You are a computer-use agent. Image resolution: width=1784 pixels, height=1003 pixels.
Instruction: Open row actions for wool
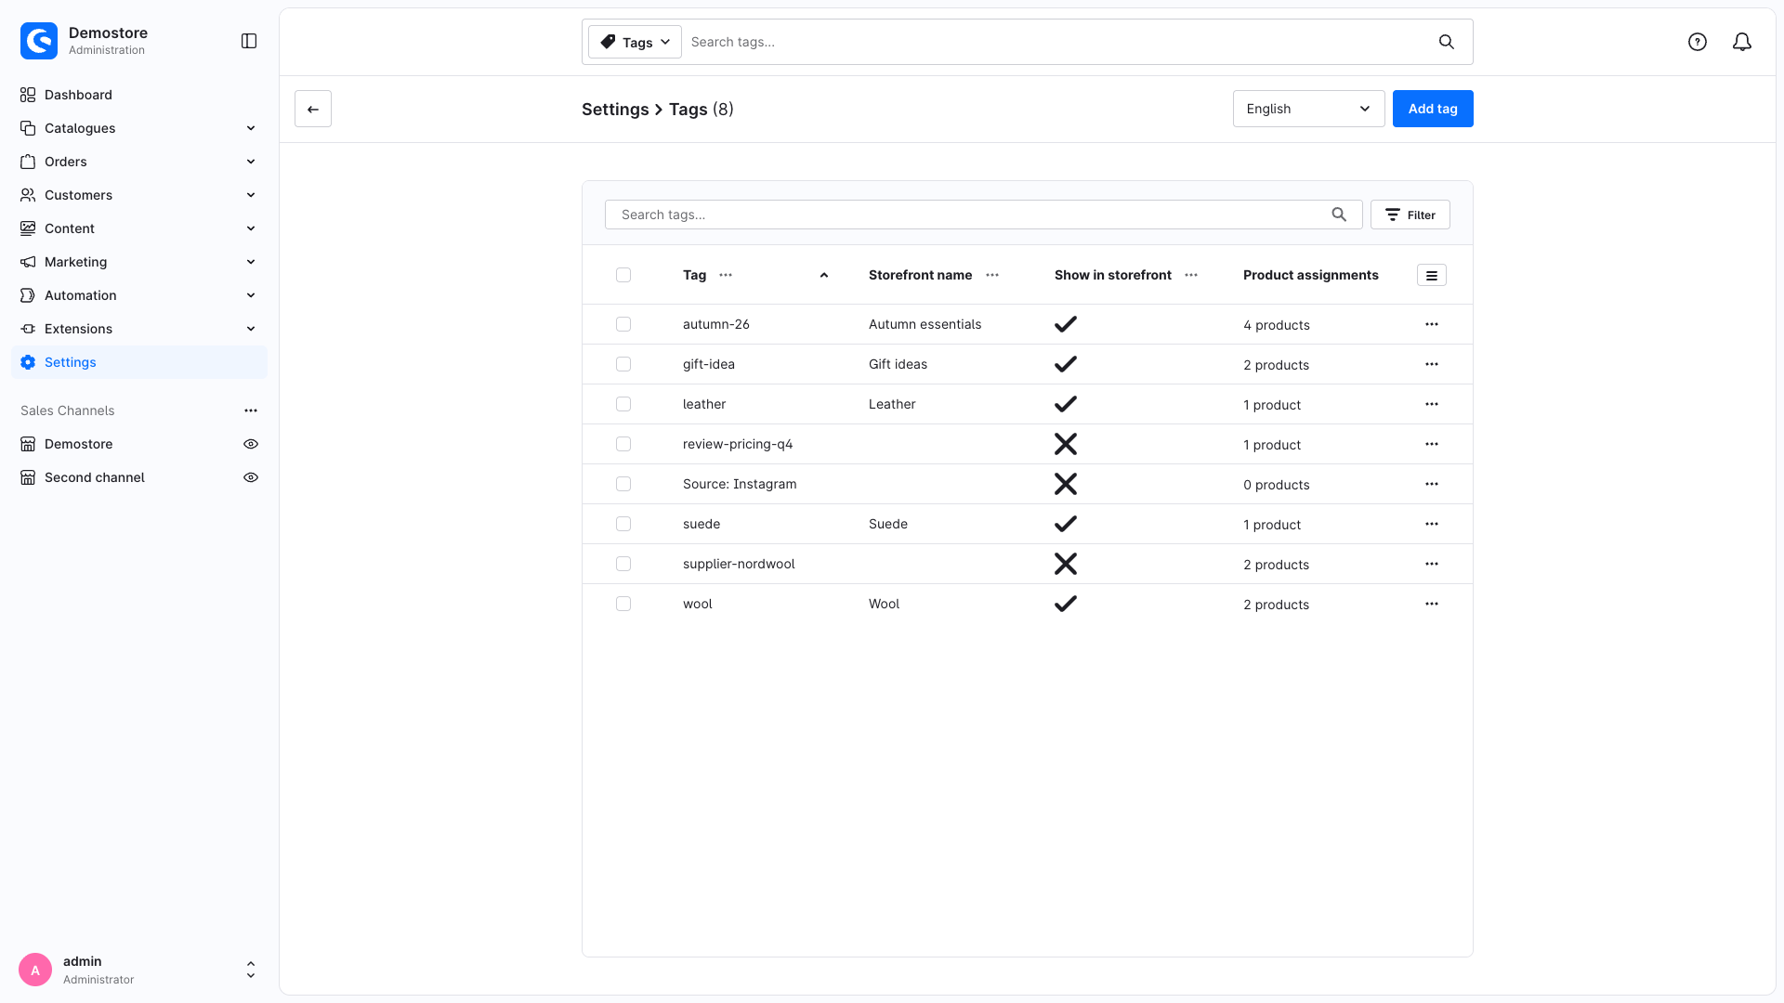pos(1432,604)
